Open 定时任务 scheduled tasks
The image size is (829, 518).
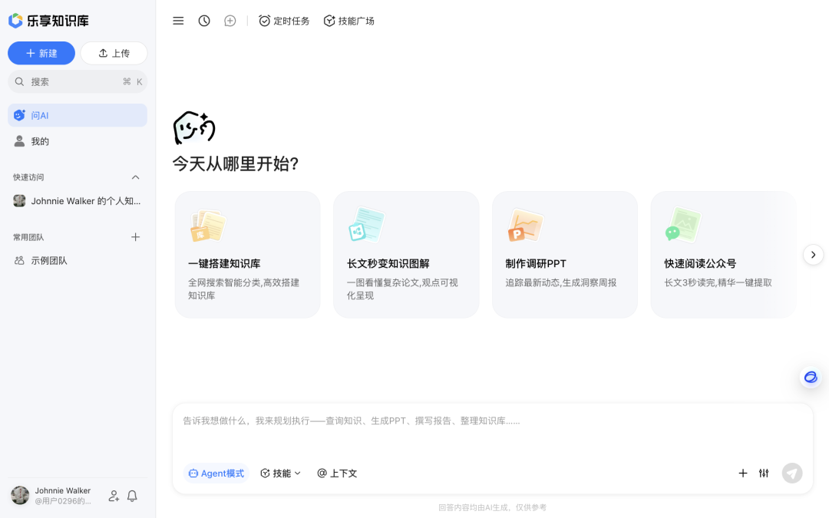tap(284, 21)
